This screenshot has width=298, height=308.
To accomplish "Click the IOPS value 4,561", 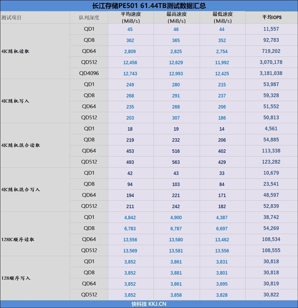I will click(x=271, y=129).
